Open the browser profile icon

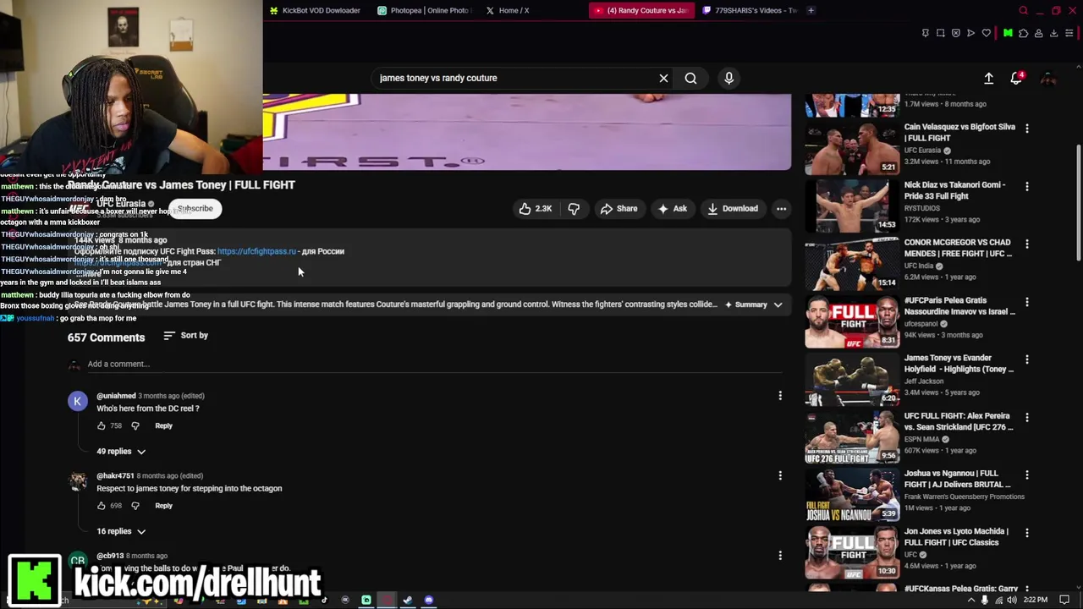click(x=1038, y=33)
